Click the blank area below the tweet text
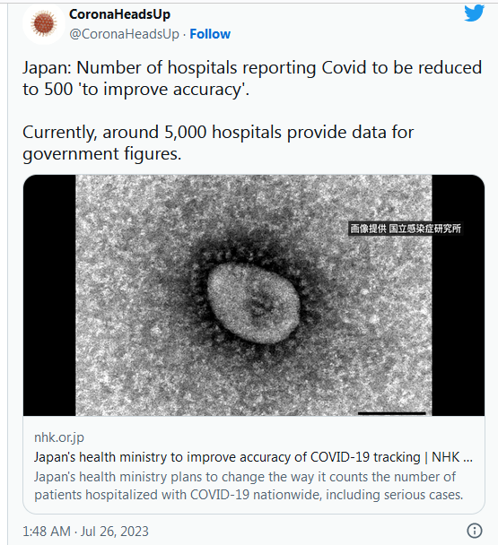Viewport: 498px width, 545px height. click(254, 169)
